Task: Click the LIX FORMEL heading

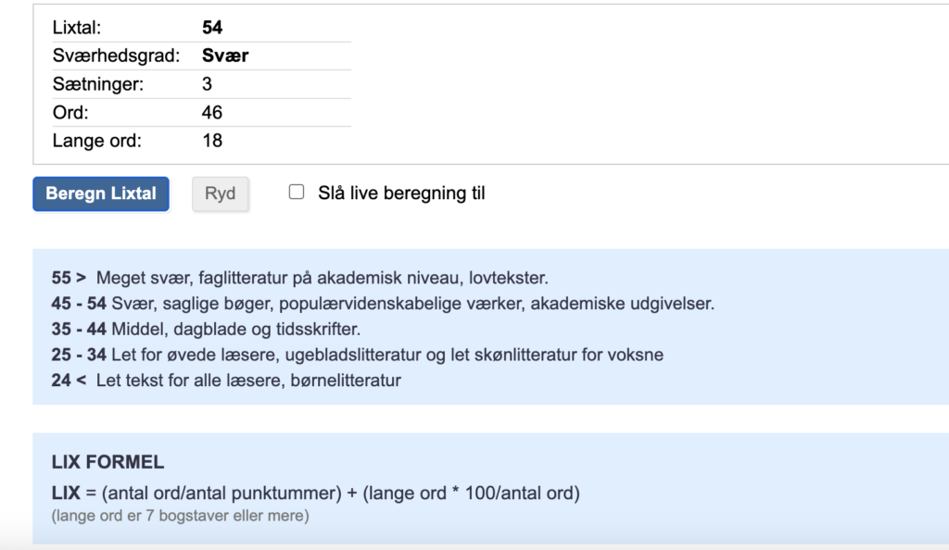Action: [108, 462]
